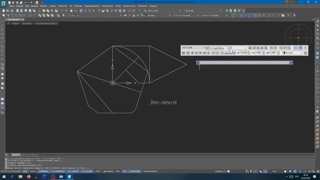Click the first icon on the right vertical toolbar
Viewport: 320px width, 180px height.
[317, 21]
